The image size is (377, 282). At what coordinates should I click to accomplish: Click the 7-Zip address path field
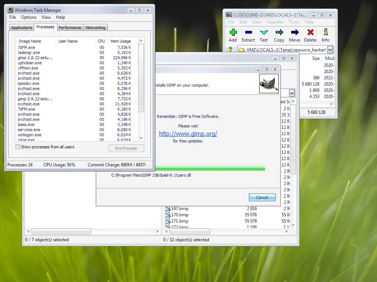point(282,50)
